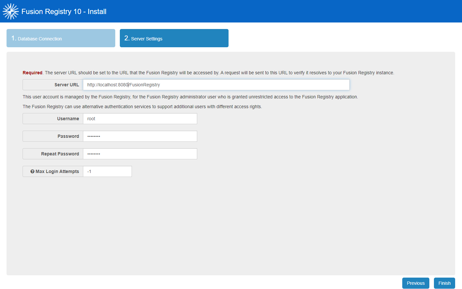462x289 pixels.
Task: Click the Password field label
Action: click(68, 136)
